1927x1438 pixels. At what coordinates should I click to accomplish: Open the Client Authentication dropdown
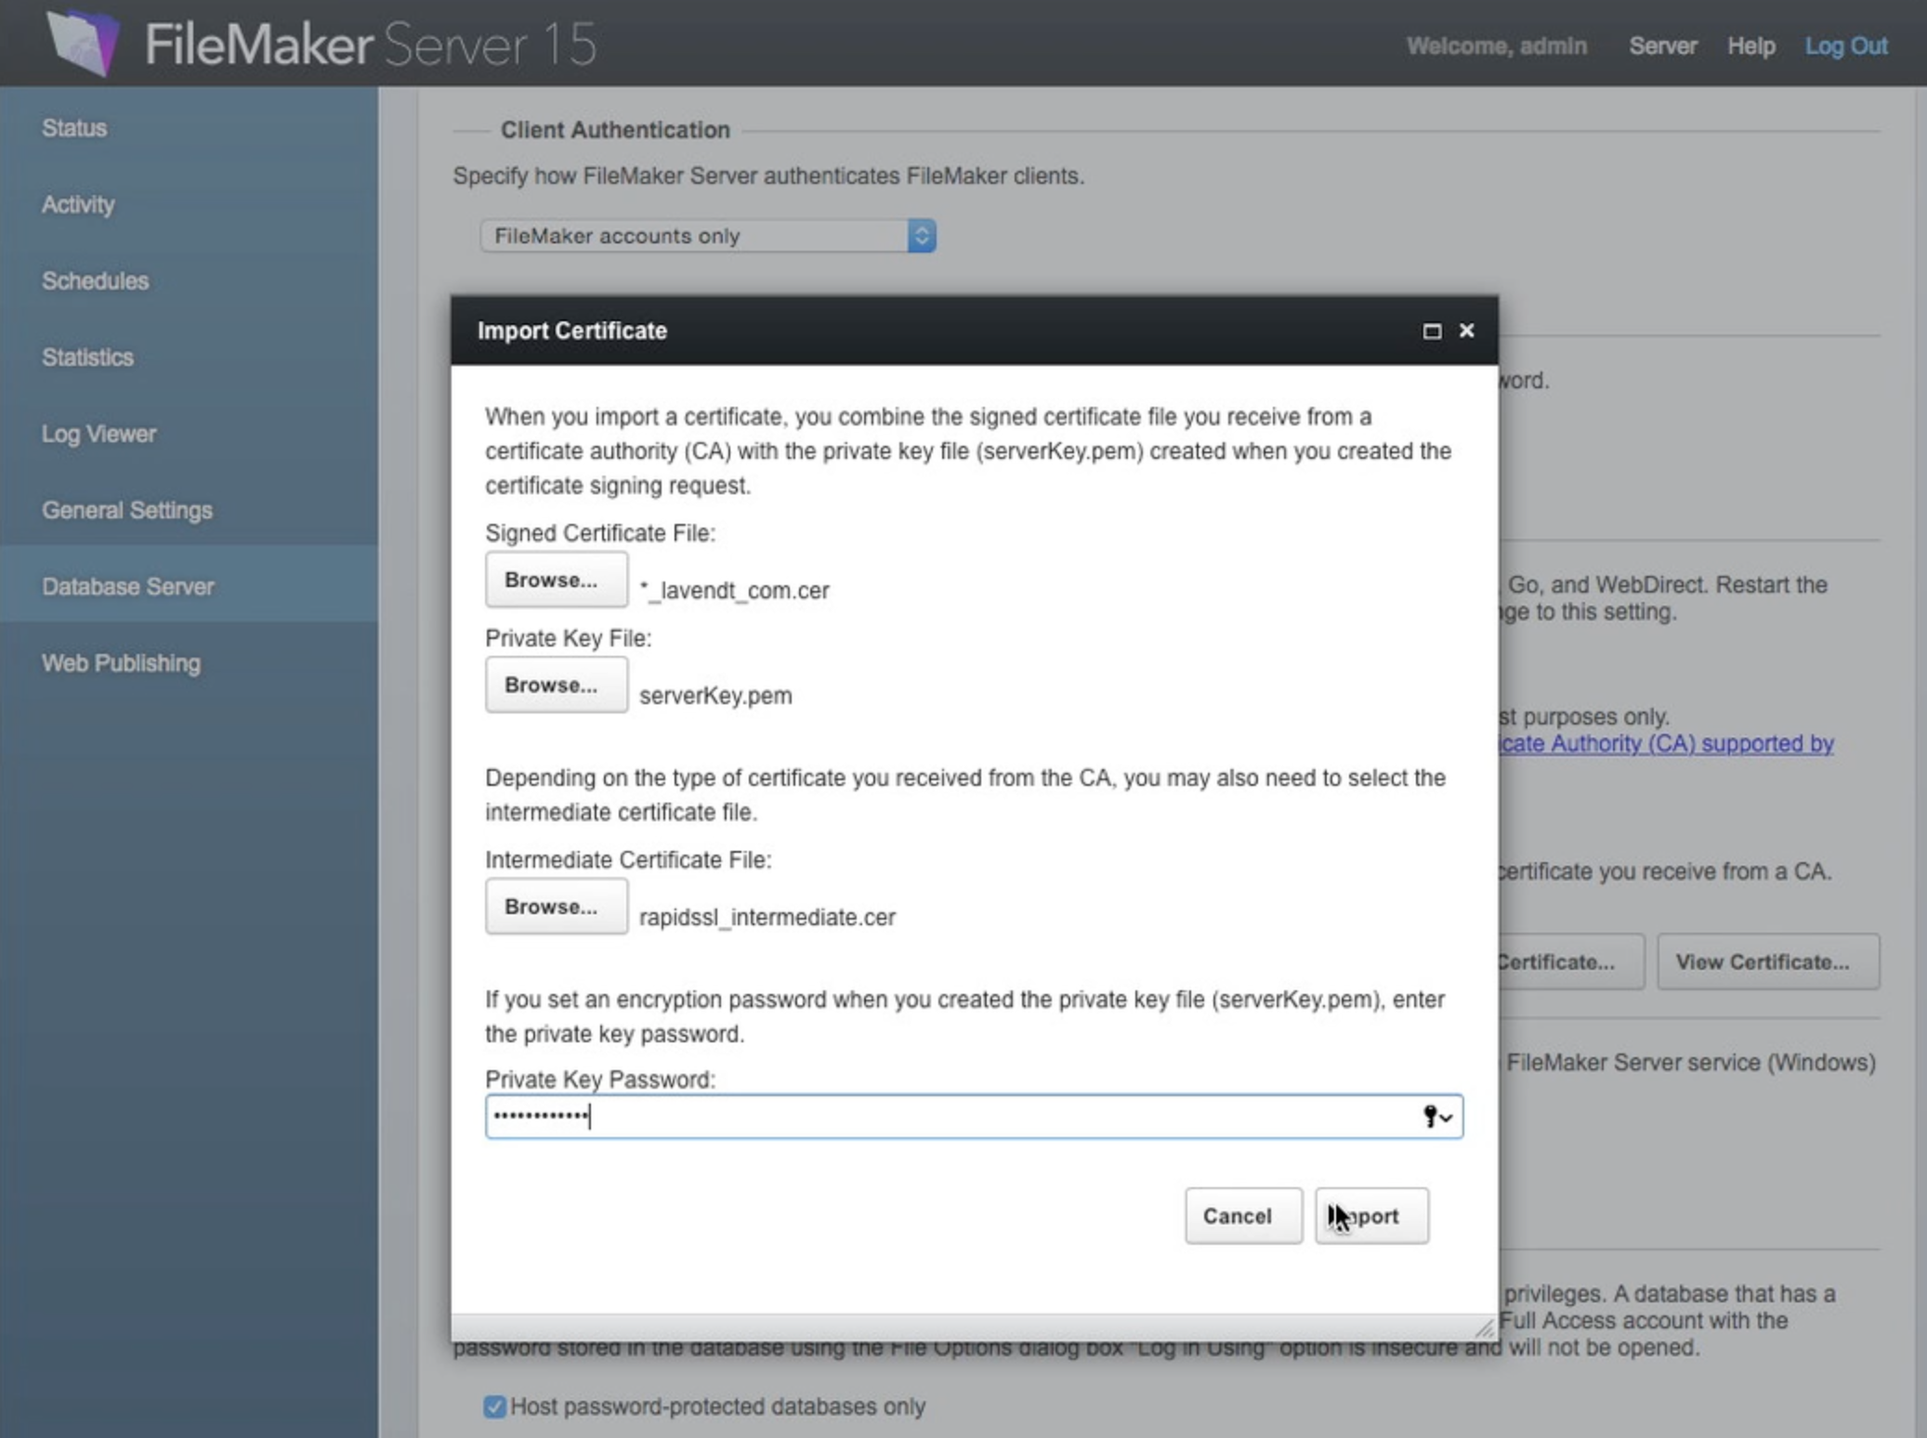tap(708, 236)
